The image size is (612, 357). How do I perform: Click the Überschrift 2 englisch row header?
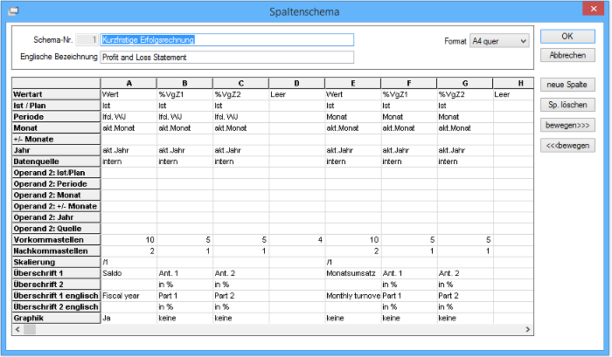point(56,307)
